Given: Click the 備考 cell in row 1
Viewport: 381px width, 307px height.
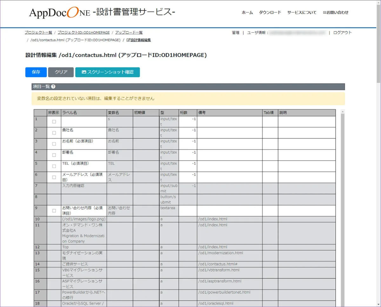Looking at the screenshot, I should [230, 122].
